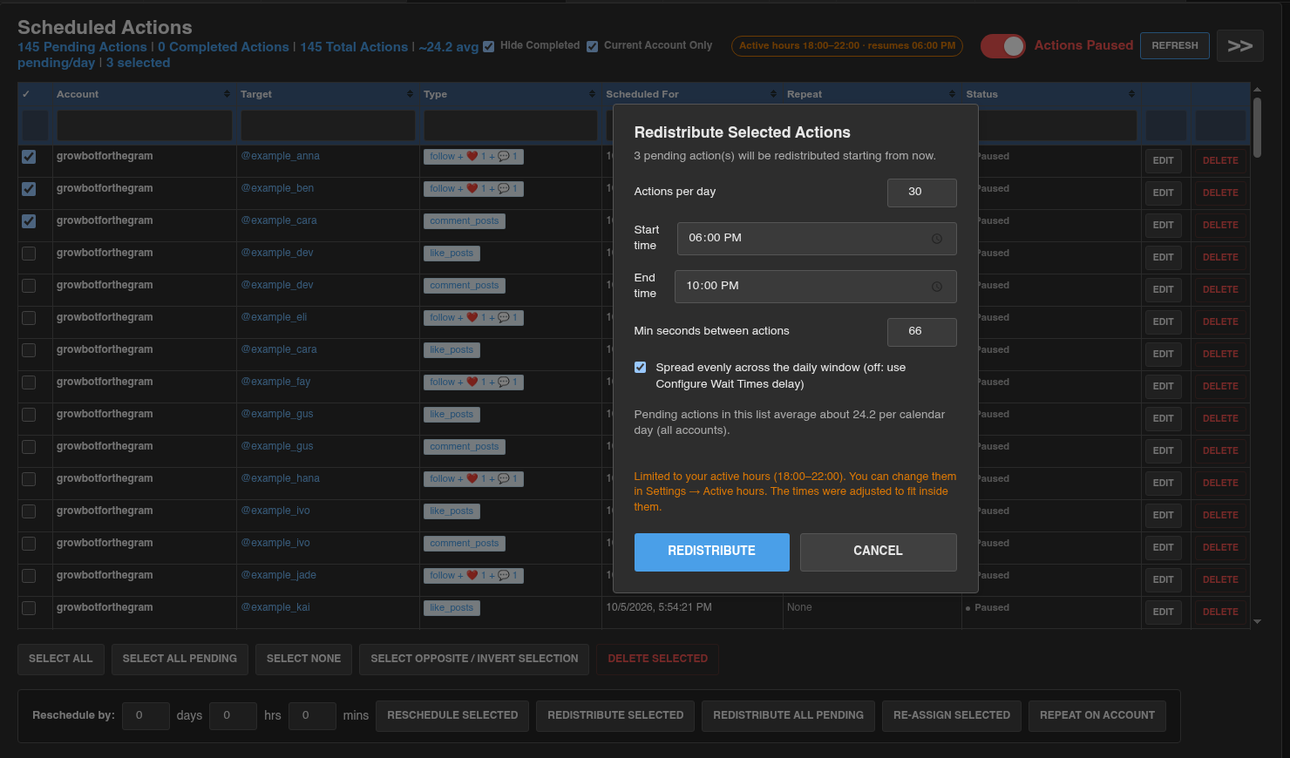Toggle the Actions Paused switch
Image resolution: width=1290 pixels, height=758 pixels.
tap(1003, 46)
